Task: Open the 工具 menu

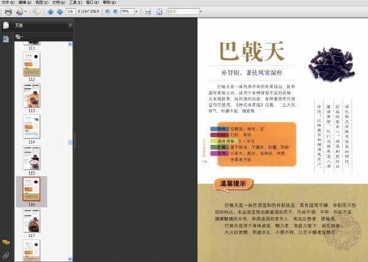Action: [x=75, y=2]
